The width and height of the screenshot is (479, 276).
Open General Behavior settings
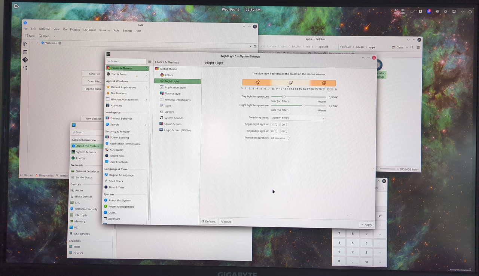point(126,118)
